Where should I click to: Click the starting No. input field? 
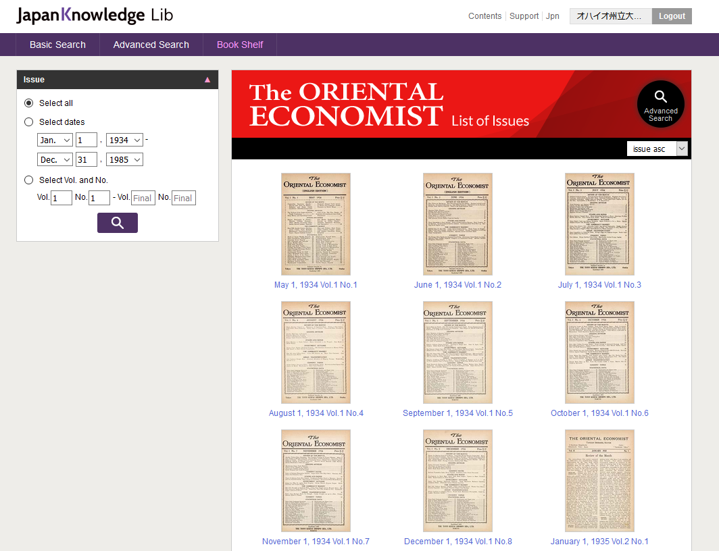99,198
